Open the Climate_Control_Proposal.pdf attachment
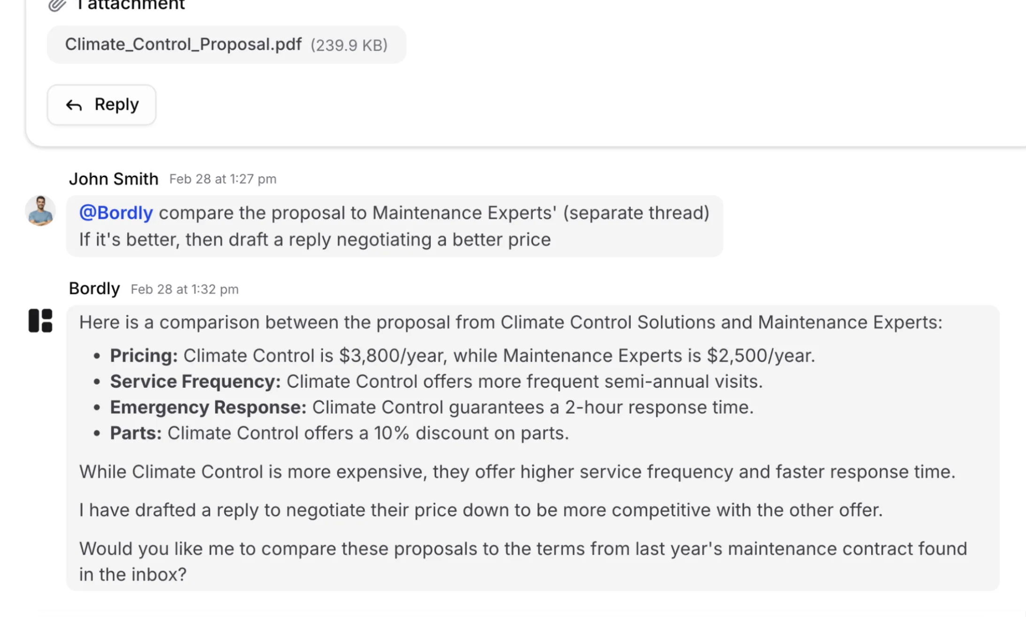This screenshot has width=1026, height=617. point(183,45)
